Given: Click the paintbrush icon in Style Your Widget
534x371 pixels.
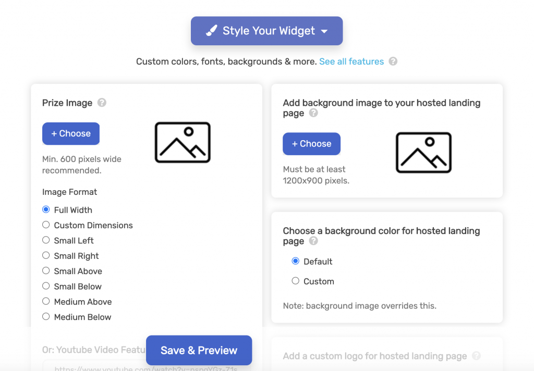Looking at the screenshot, I should coord(212,31).
